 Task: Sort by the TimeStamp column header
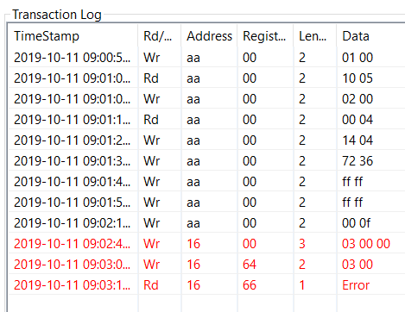[x=73, y=36]
